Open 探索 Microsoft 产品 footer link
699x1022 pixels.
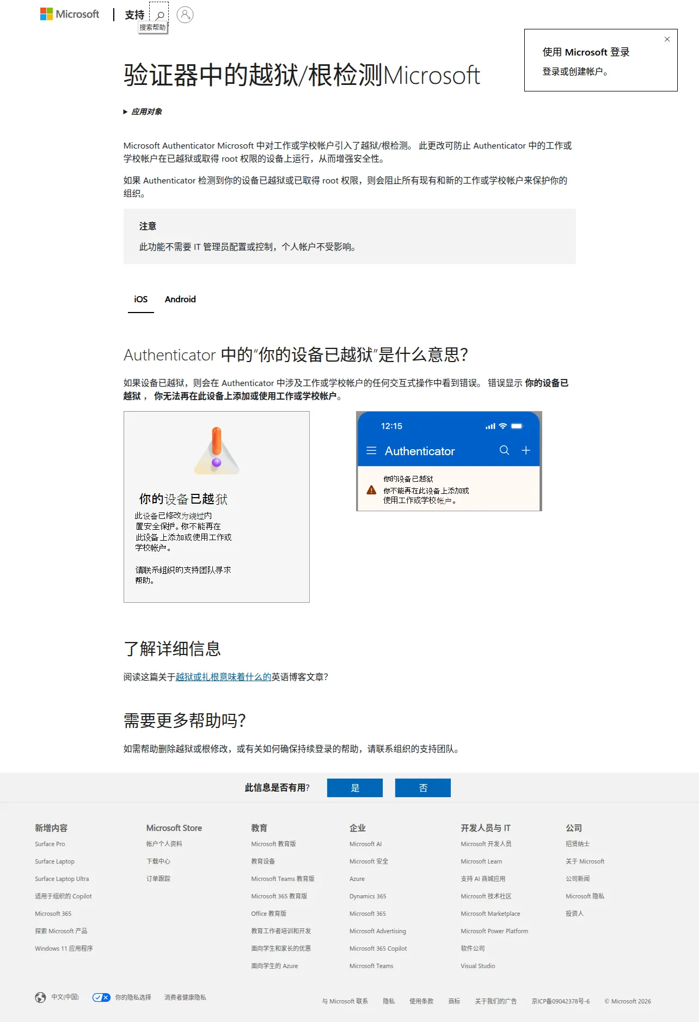61,931
